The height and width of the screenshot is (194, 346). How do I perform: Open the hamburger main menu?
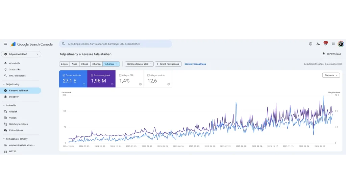(5, 44)
